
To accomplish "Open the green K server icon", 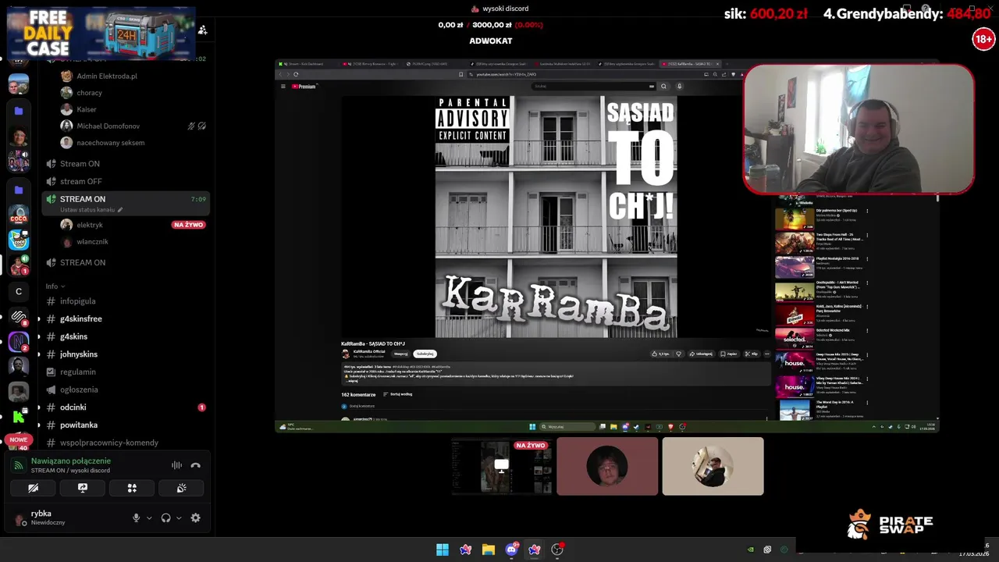I will 19,417.
